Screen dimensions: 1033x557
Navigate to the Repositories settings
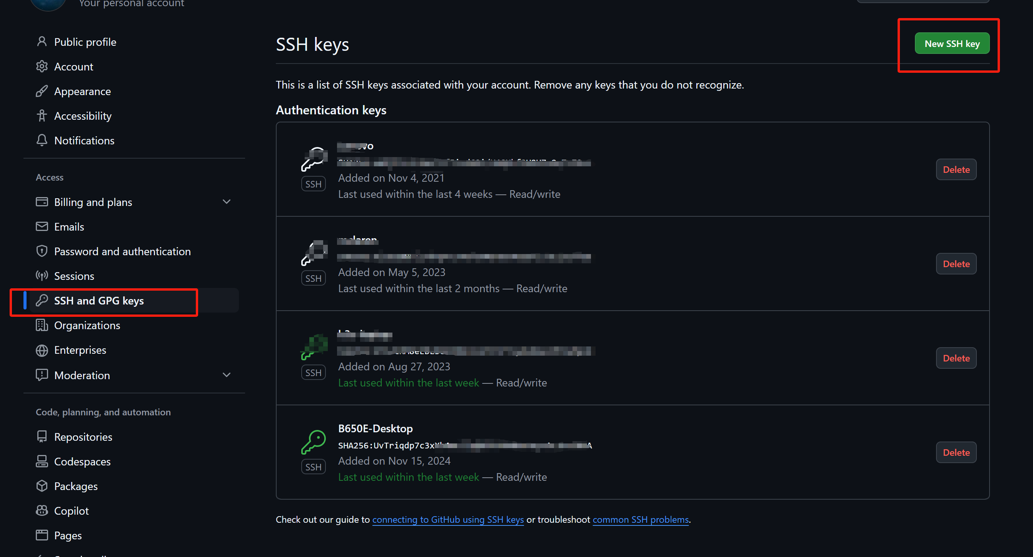coord(83,437)
